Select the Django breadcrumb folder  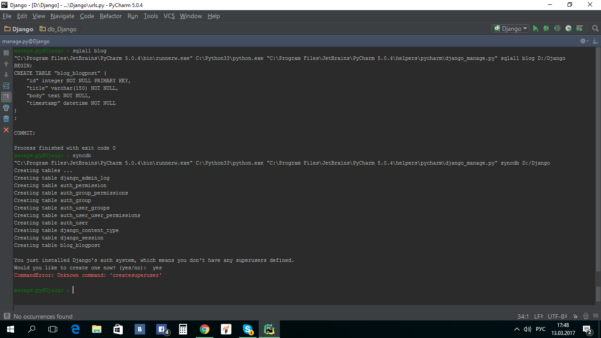tap(19, 29)
